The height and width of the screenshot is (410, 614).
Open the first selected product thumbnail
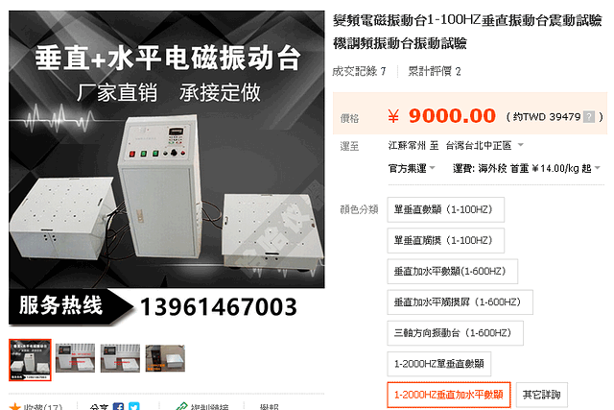[x=30, y=360]
